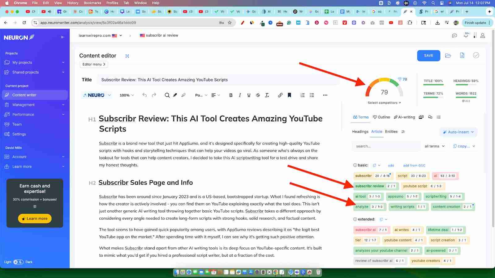Expand the Auto-insert dropdown
495x278 pixels.
click(458, 132)
